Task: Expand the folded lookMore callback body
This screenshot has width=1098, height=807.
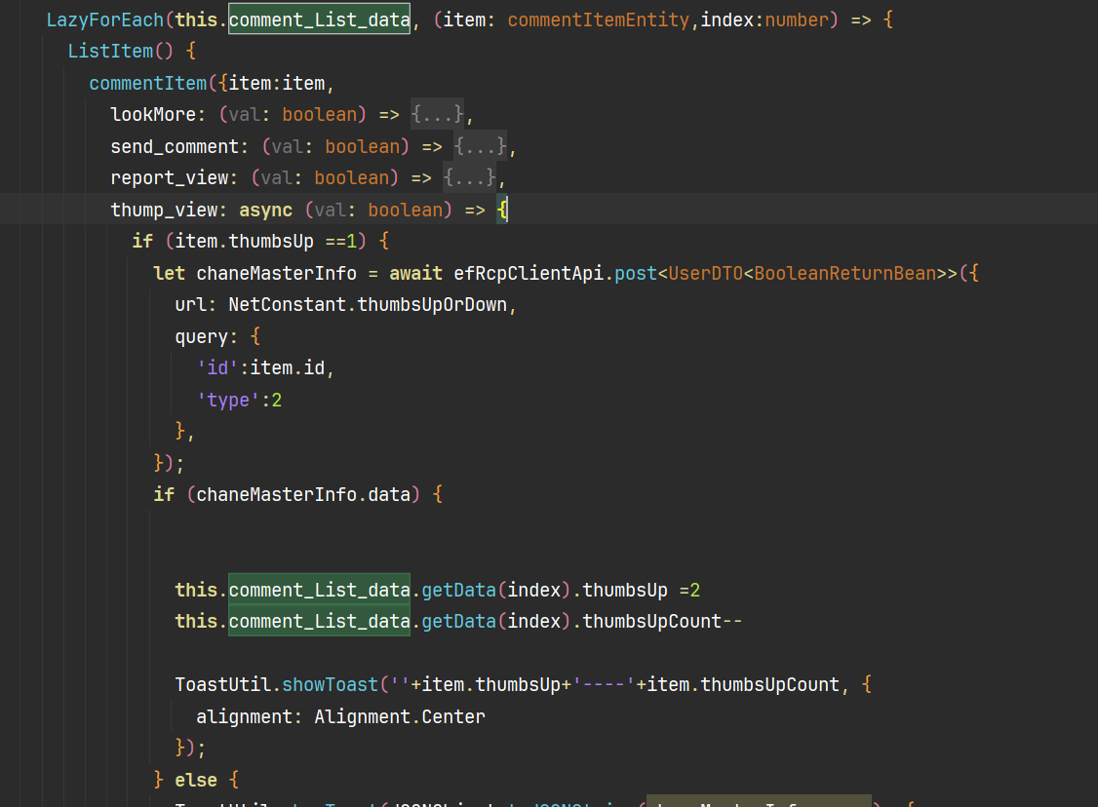Action: point(437,115)
